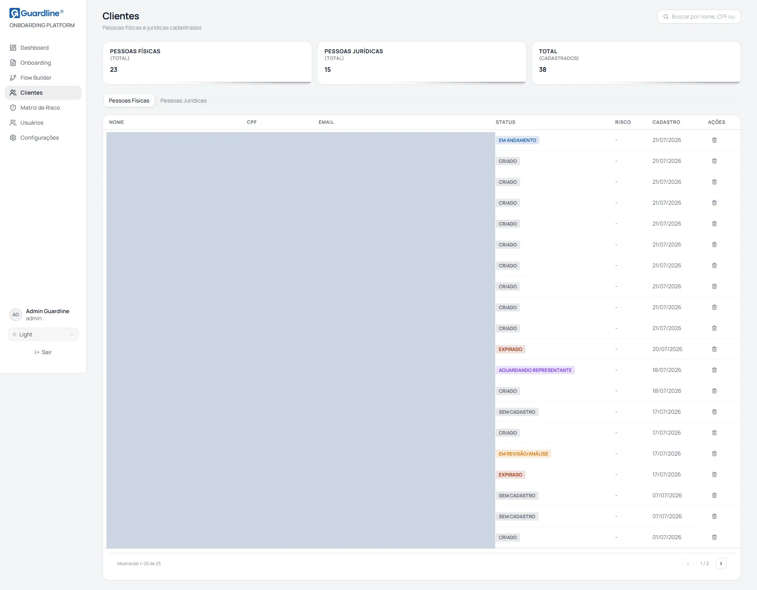Delete the EM ANDAMENTO row via trash icon
The width and height of the screenshot is (757, 590).
[714, 140]
